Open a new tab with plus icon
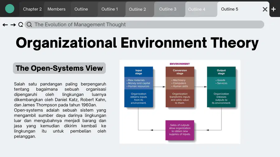280x157 pixels. coord(273,9)
